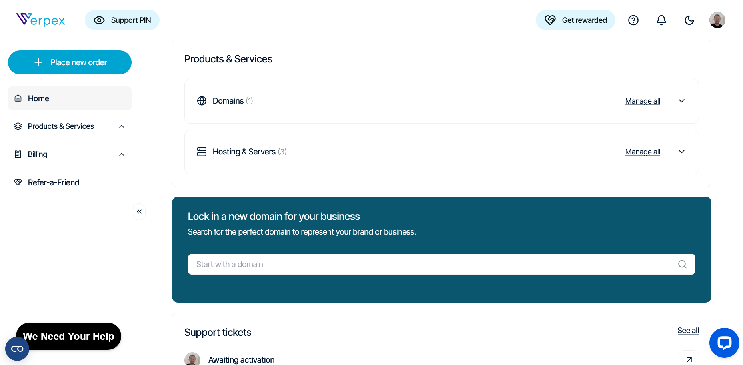
Task: Collapse the sidebar with double-arrow button
Action: pos(139,211)
